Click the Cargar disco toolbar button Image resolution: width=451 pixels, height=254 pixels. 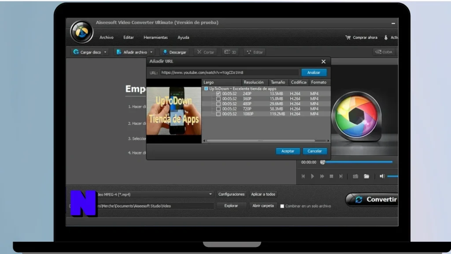88,52
